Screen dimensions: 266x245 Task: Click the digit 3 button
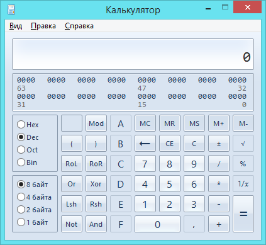pos(194,204)
